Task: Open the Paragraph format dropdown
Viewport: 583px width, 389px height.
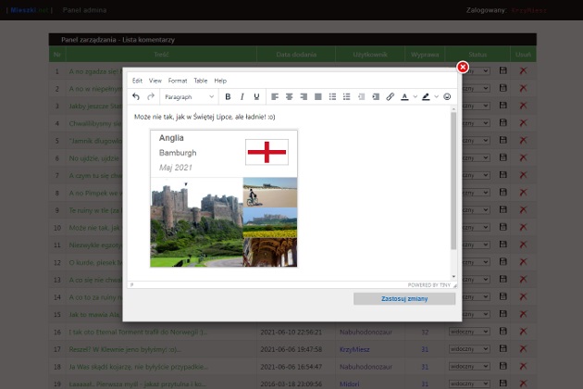Action: tap(188, 96)
